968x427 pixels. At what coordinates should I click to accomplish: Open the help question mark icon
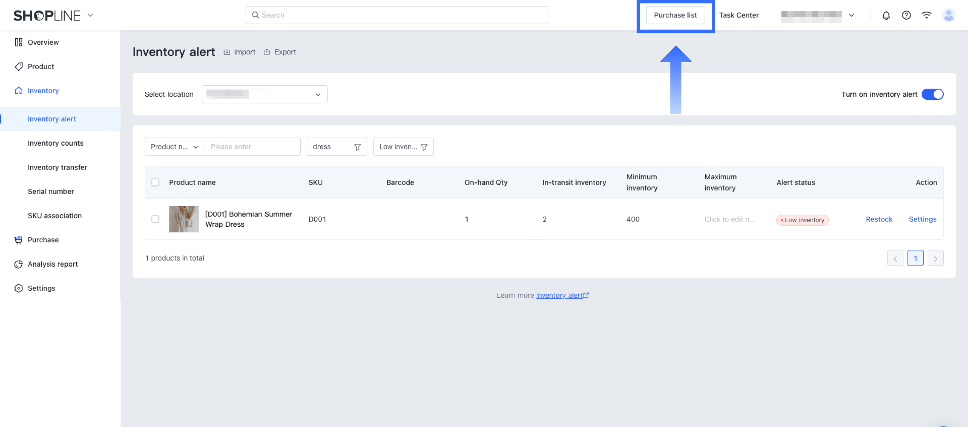click(906, 15)
